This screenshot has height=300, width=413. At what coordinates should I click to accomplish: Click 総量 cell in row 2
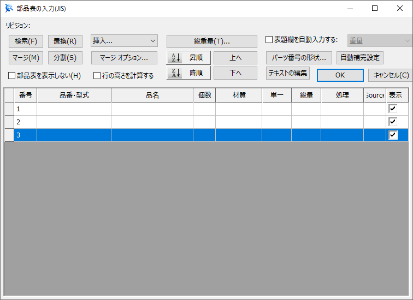click(x=306, y=122)
